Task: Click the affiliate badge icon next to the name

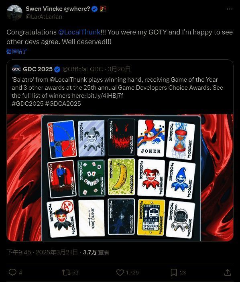Action: point(103,9)
